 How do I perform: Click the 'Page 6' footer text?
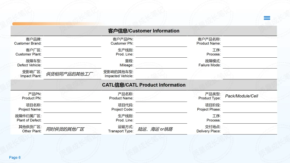tap(15, 157)
